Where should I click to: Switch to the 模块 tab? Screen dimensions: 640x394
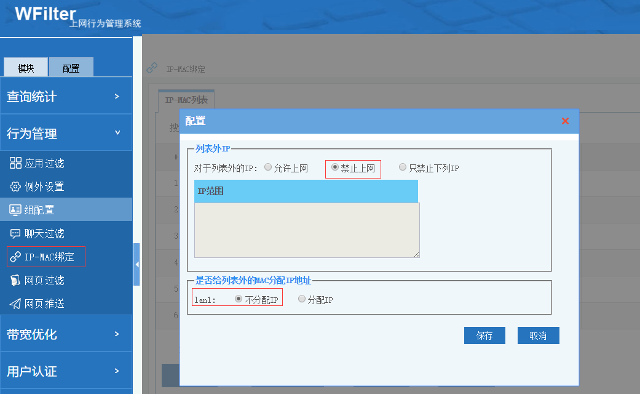coord(26,68)
